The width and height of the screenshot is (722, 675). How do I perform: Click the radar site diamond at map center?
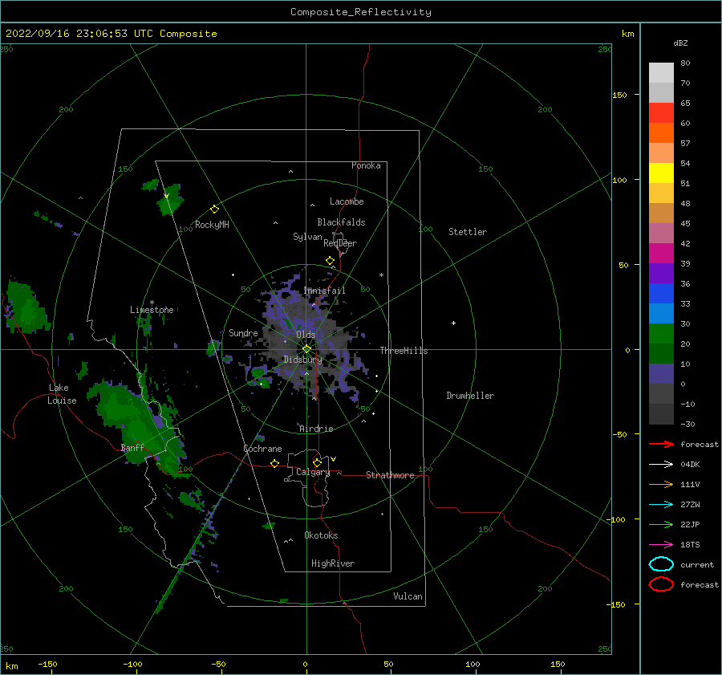306,349
